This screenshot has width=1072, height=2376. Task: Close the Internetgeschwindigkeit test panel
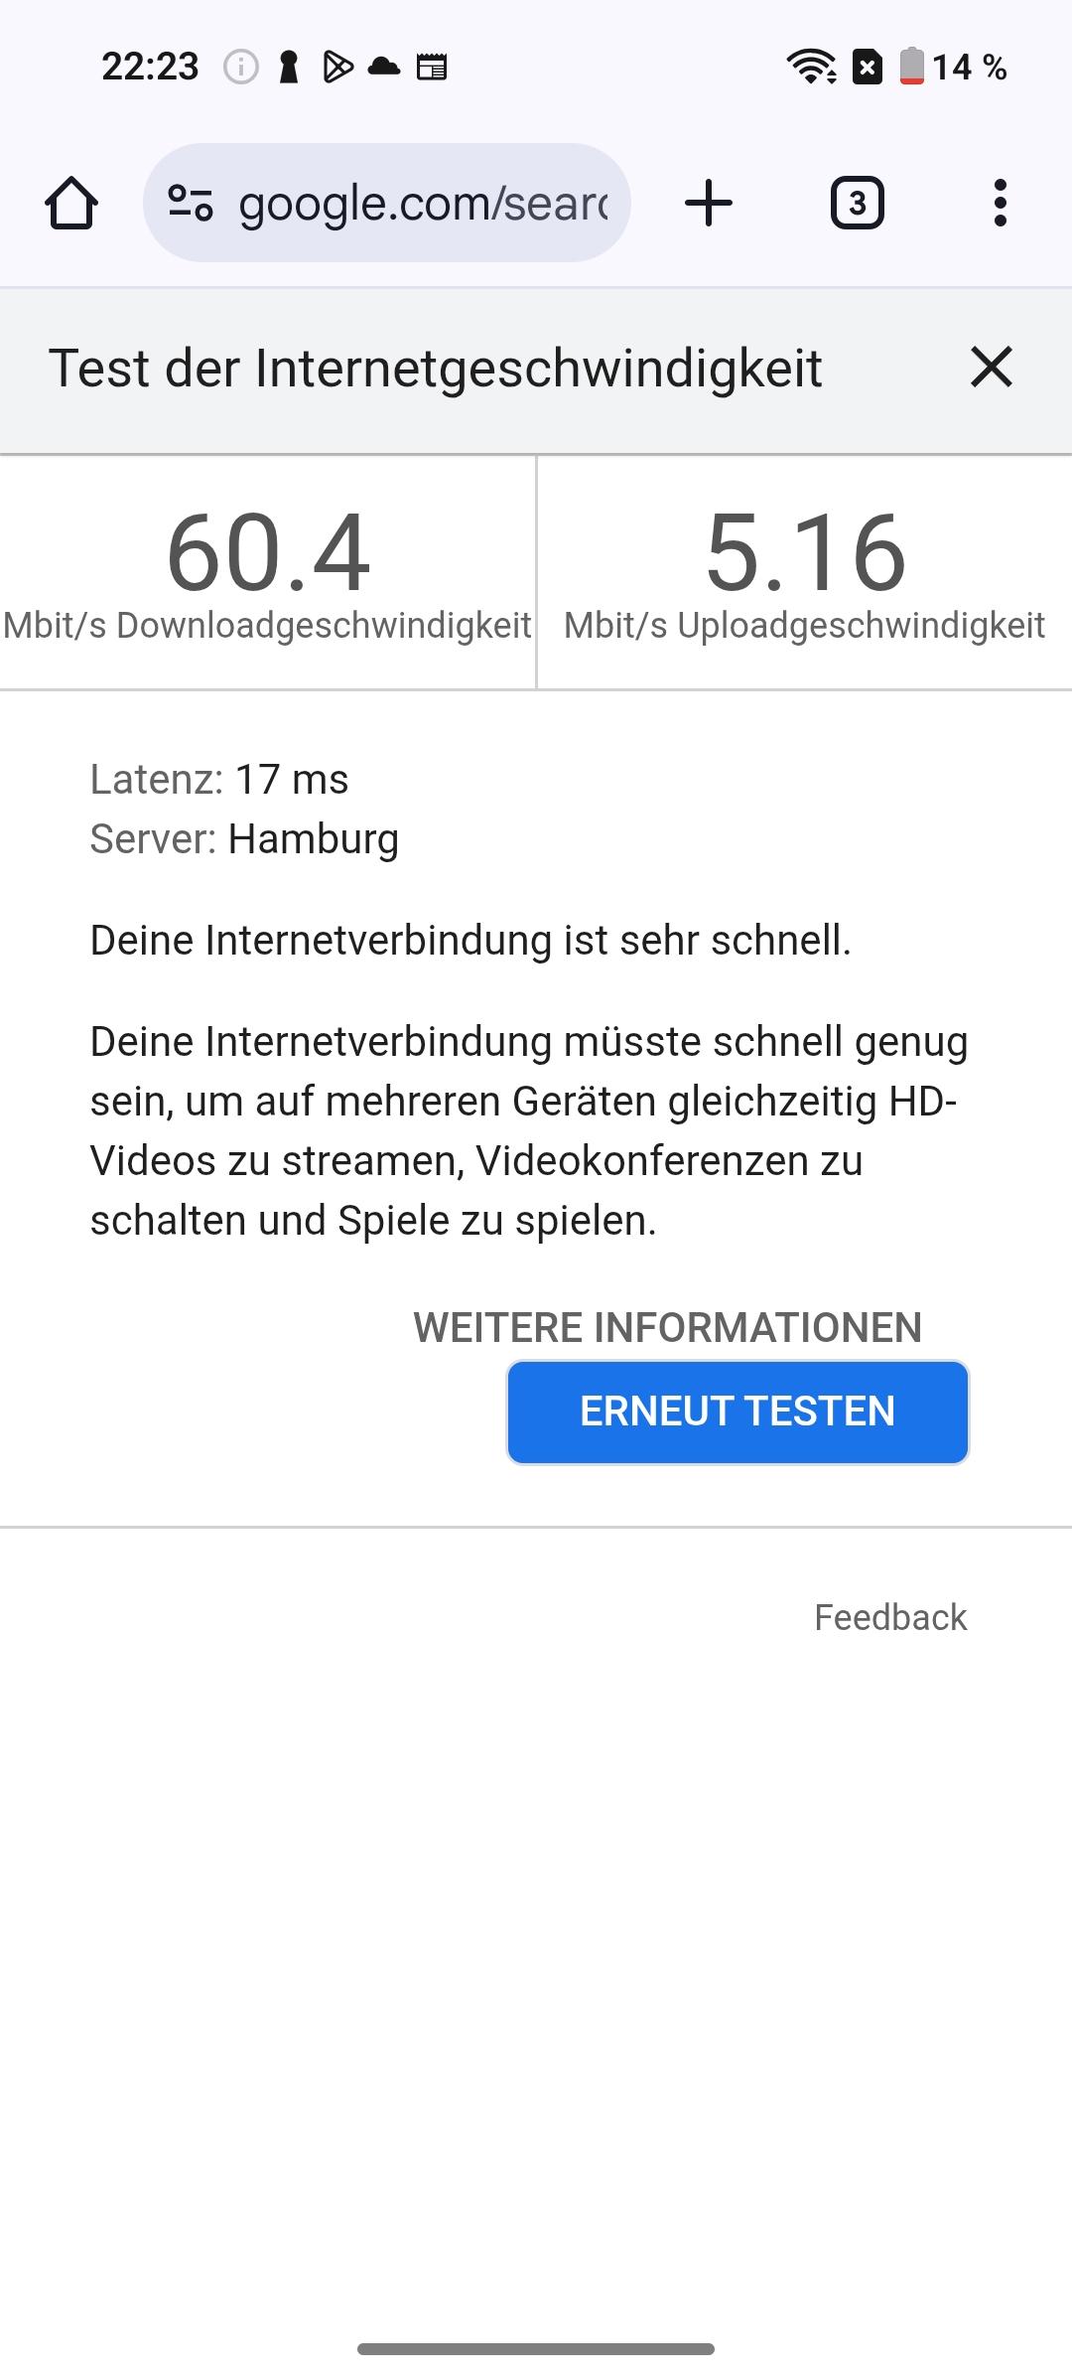click(x=991, y=367)
